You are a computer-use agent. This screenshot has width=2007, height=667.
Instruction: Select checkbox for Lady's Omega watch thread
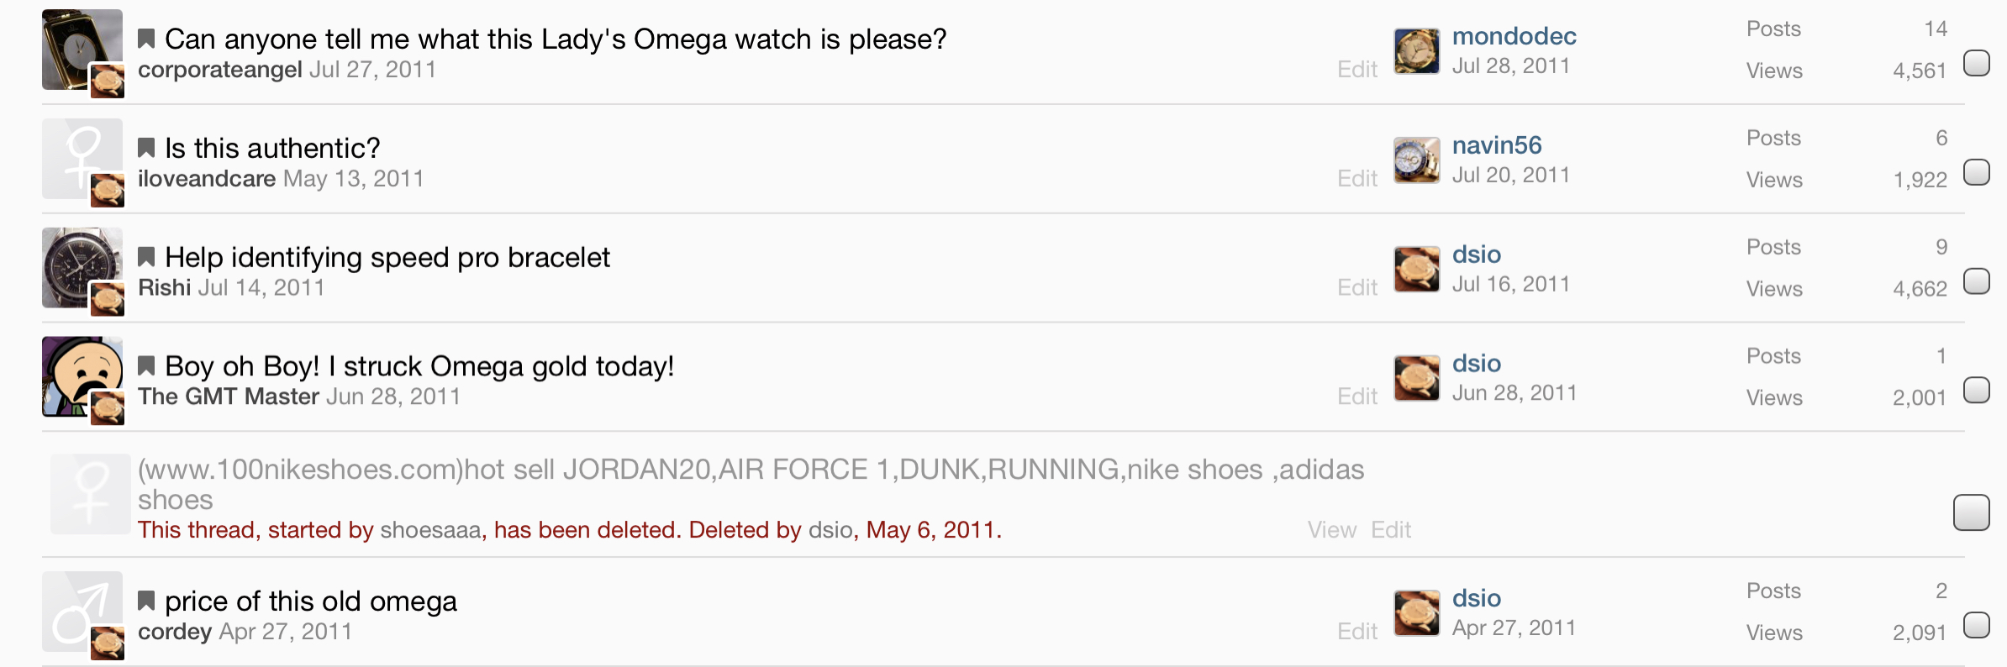point(1976,63)
